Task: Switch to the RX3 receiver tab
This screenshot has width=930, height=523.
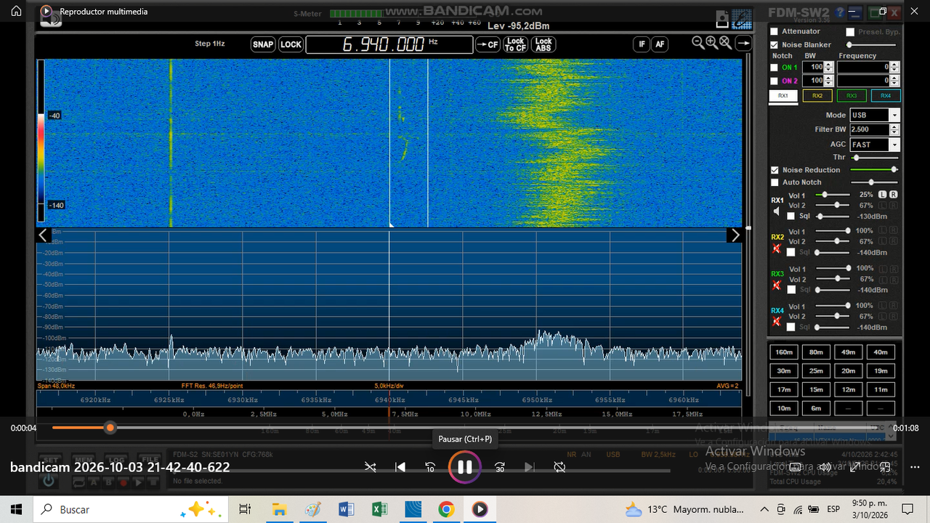Action: tap(852, 95)
